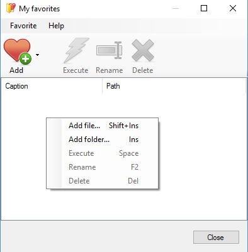Open the Add button dropdown arrow
This screenshot has height=252, width=248.
pos(37,55)
